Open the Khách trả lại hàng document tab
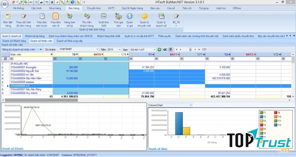The image size is (296, 157). [x=35, y=36]
